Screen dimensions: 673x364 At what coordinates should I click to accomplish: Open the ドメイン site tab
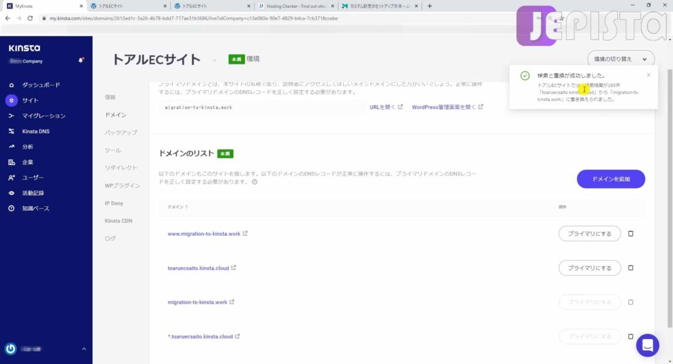point(116,115)
